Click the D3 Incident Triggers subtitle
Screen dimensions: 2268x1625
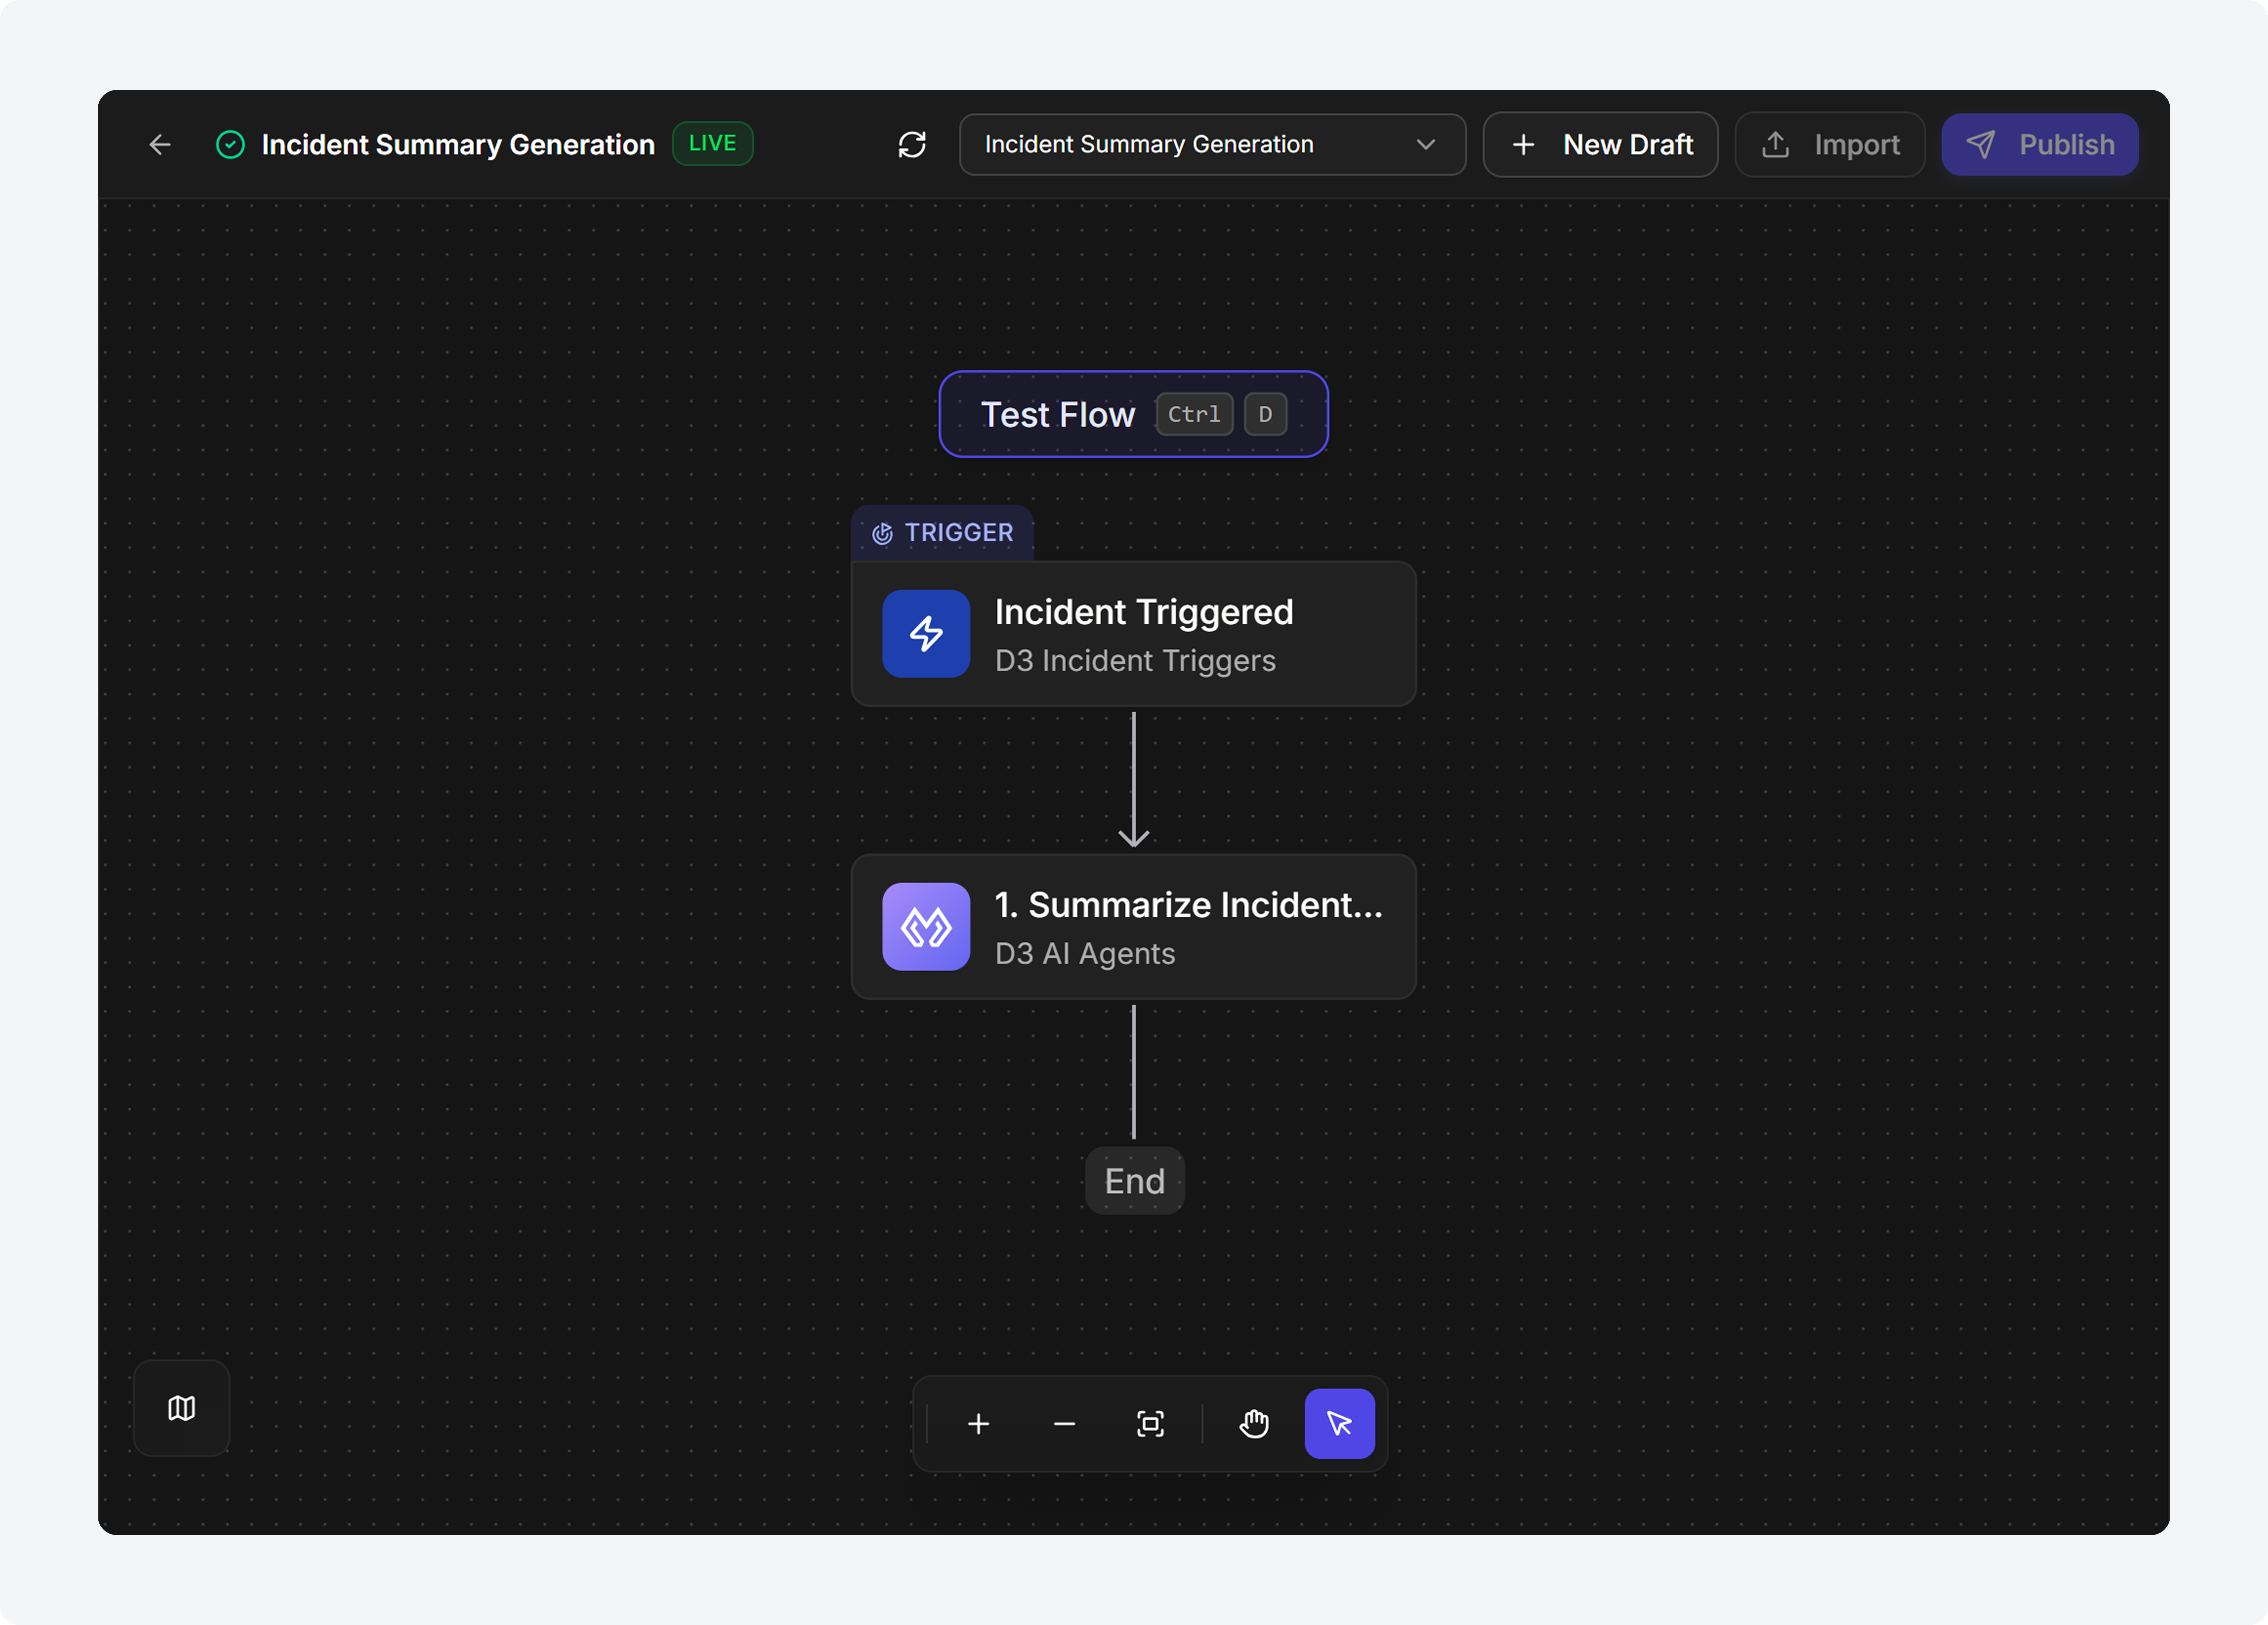(1135, 661)
